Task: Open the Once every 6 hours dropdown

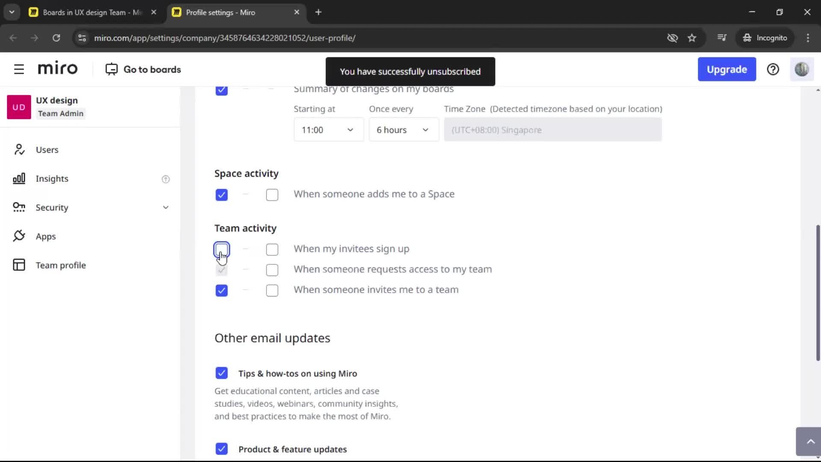Action: point(404,130)
